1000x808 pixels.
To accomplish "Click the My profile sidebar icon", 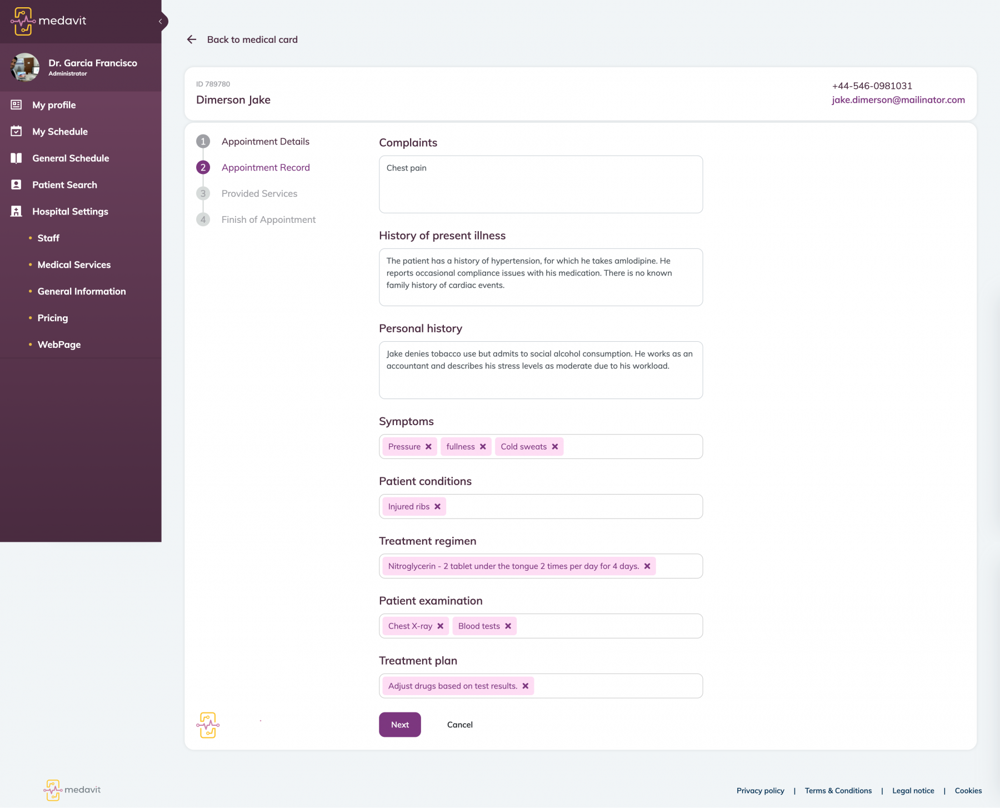I will pyautogui.click(x=16, y=105).
